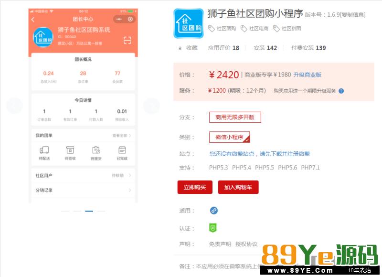
Task: Click the blue help question mark icon
Action: (x=341, y=91)
